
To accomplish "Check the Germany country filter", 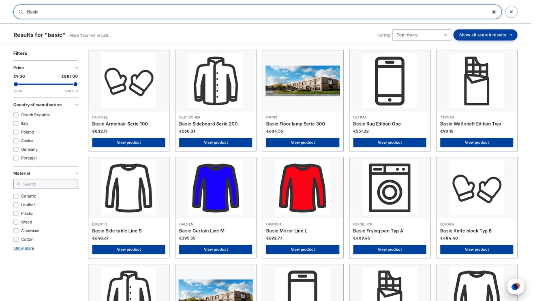I will [16, 149].
